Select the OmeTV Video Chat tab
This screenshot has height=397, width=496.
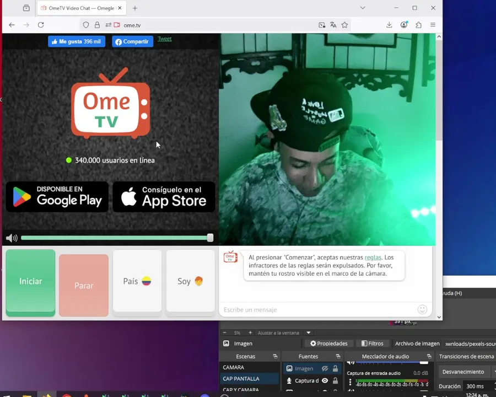pyautogui.click(x=82, y=8)
